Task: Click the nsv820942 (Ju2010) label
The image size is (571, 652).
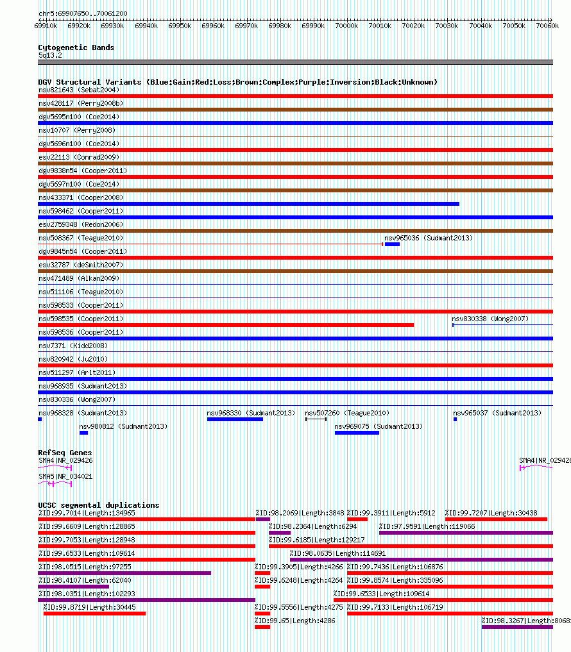Action: 73,359
